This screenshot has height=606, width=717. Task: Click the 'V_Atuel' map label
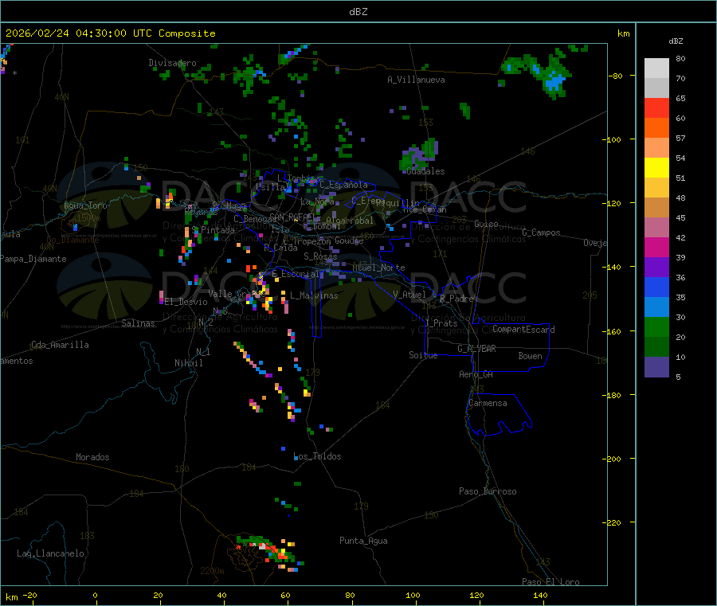(409, 295)
